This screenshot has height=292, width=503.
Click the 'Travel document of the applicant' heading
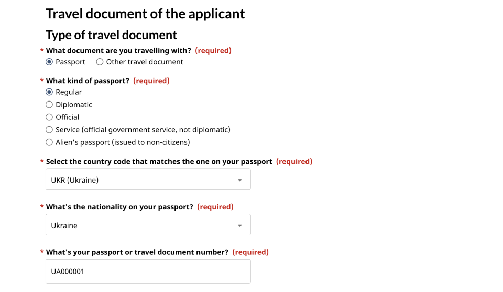145,14
